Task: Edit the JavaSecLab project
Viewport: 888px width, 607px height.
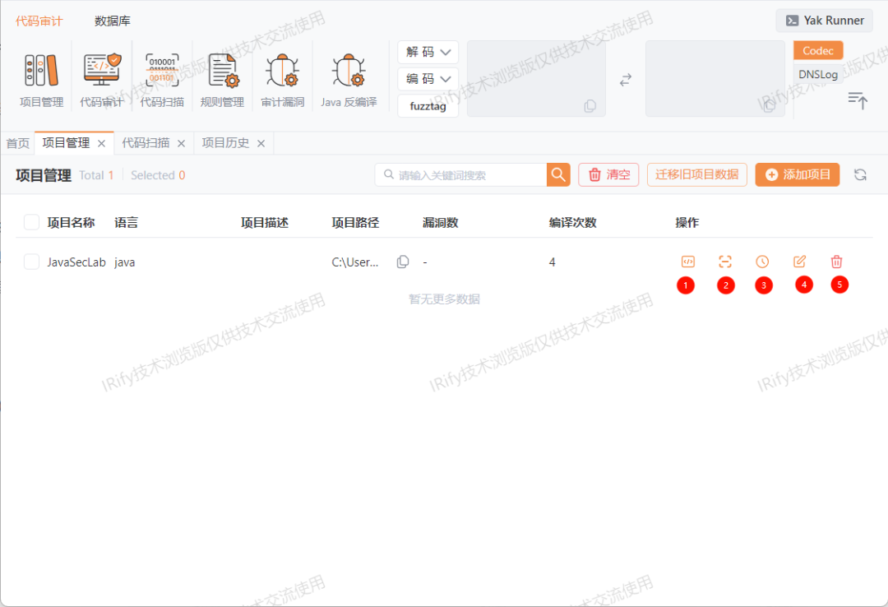Action: tap(800, 262)
